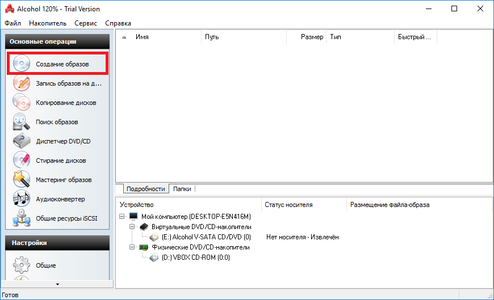
Task: Collapse Виртуальные DVD/CD-накопители node
Action: (x=133, y=227)
